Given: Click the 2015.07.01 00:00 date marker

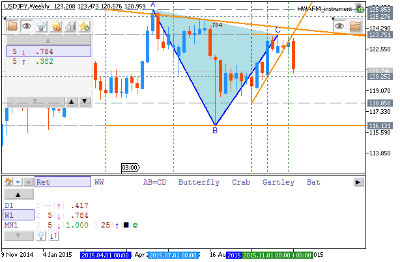Looking at the screenshot, I should 173,255.
